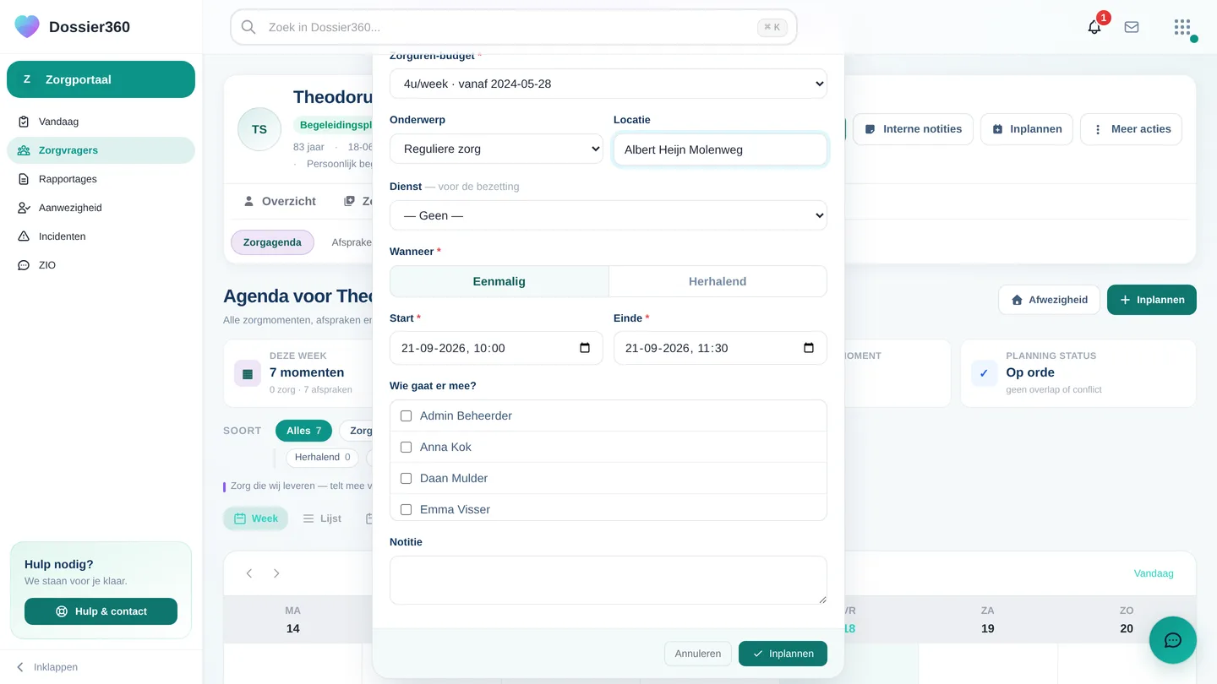Tick the Daan Mulder checkbox

pos(406,478)
